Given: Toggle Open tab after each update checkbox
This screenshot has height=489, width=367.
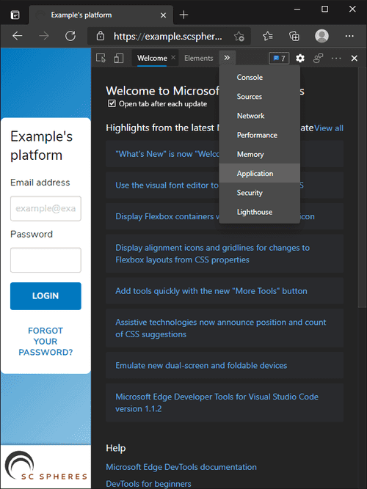Looking at the screenshot, I should click(x=112, y=103).
